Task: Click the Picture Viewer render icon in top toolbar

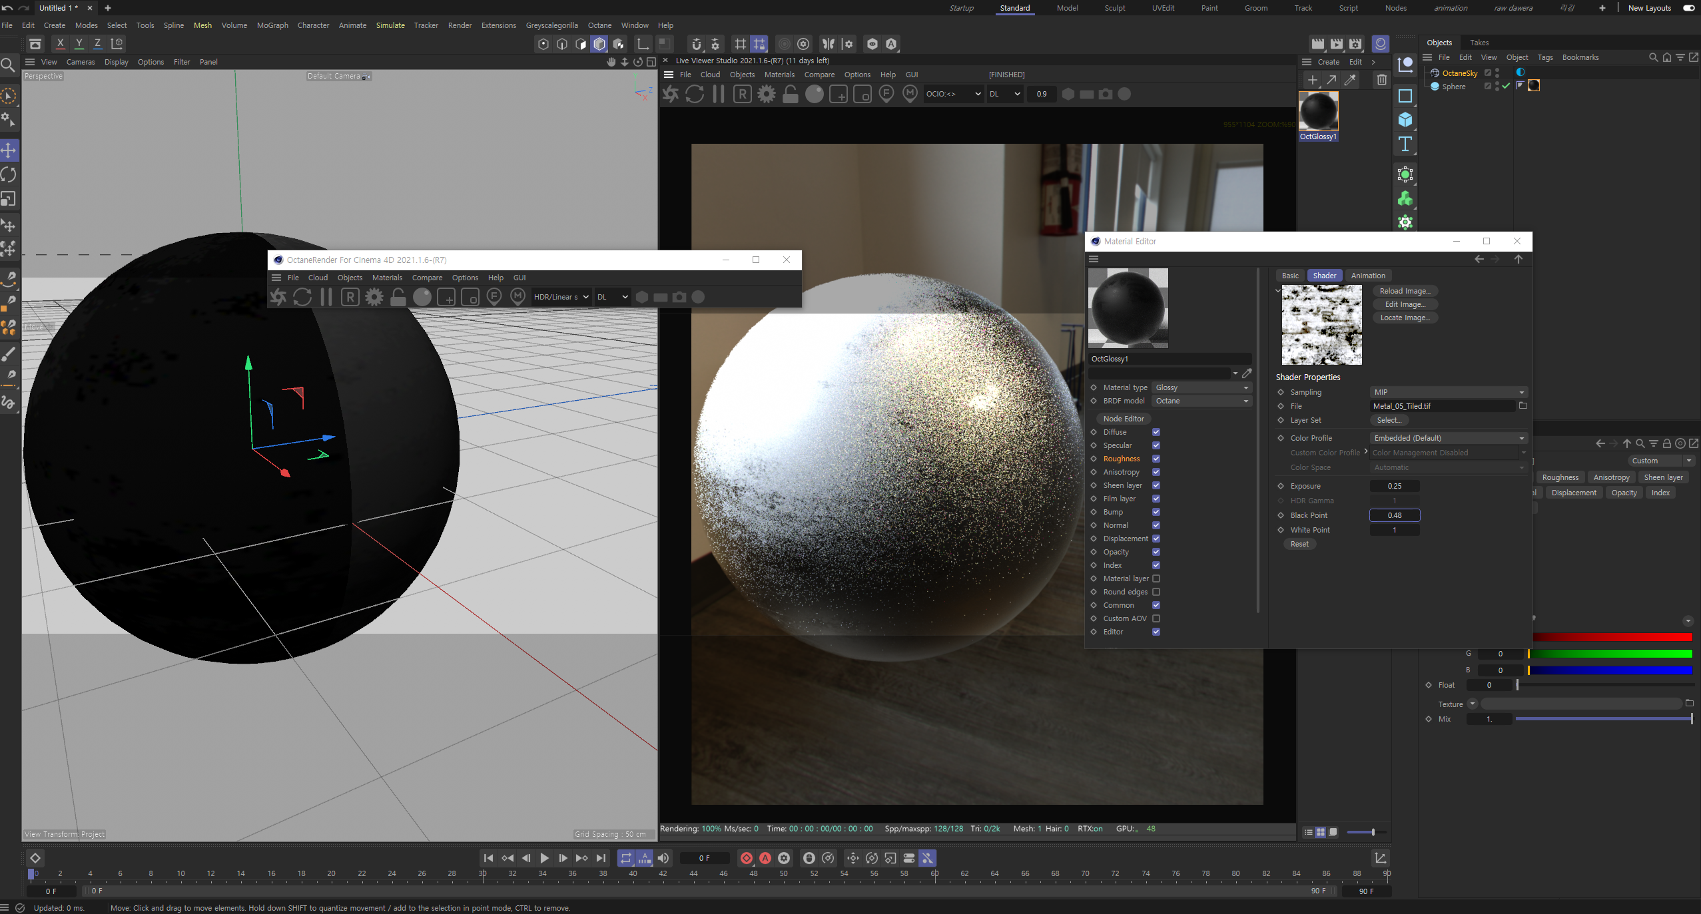Action: [1337, 43]
